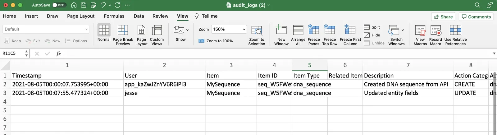Viewport: 497px width, 135px height.
Task: Click cell containing jesse
Action: tap(164, 93)
